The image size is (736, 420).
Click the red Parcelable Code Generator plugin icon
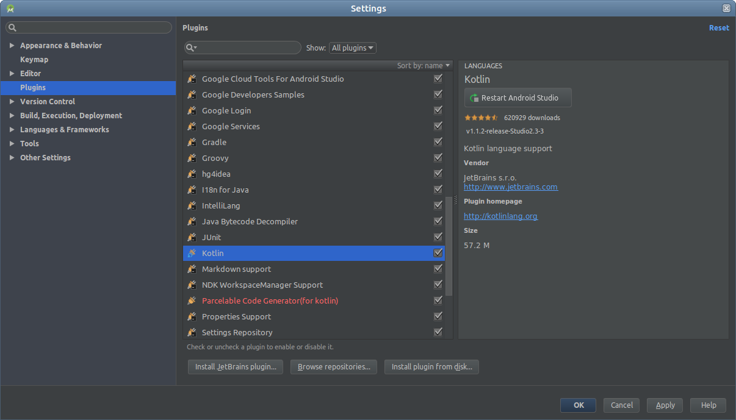tap(192, 301)
